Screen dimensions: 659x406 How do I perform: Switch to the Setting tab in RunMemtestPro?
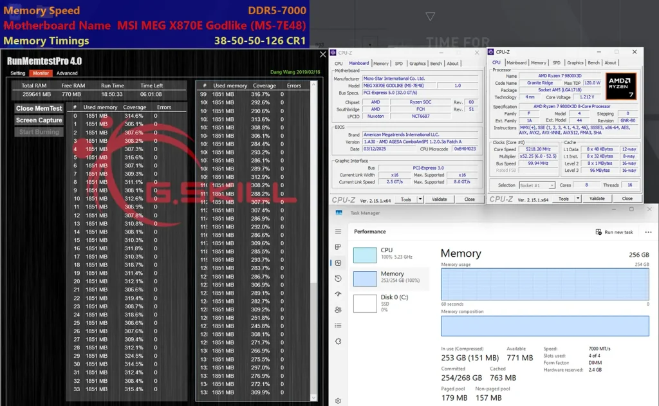click(x=18, y=73)
